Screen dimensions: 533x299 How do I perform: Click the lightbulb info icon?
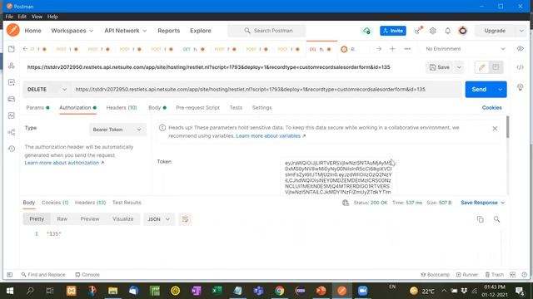coord(520,87)
